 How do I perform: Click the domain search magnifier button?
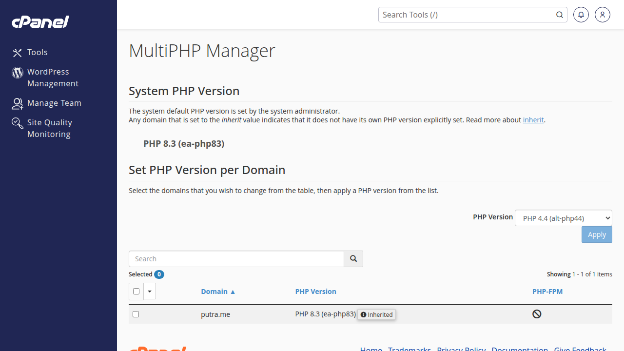(353, 259)
